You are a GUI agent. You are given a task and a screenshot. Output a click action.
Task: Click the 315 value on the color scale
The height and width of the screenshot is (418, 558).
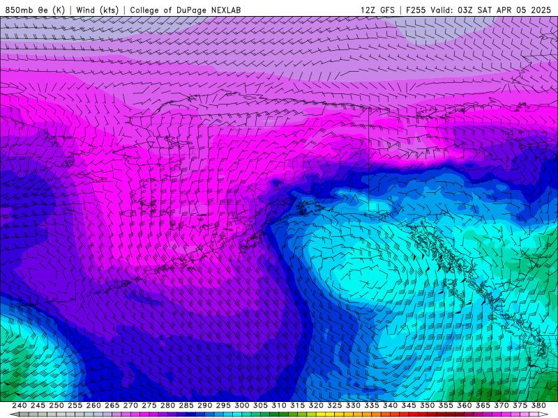pos(297,405)
